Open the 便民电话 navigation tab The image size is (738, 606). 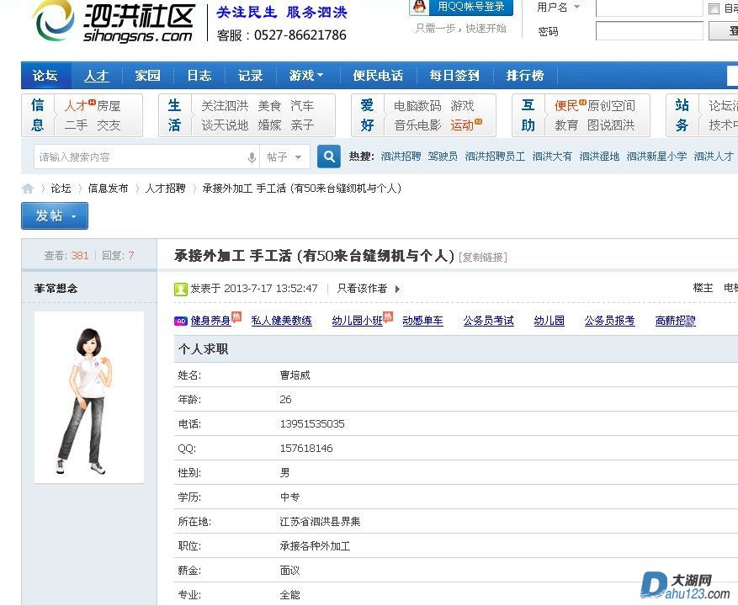pos(378,76)
